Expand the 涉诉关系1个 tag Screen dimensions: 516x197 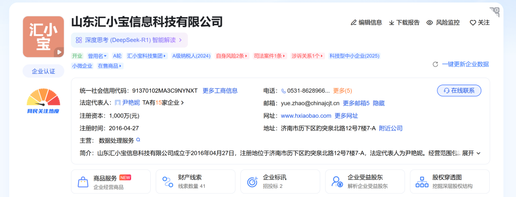(308, 56)
